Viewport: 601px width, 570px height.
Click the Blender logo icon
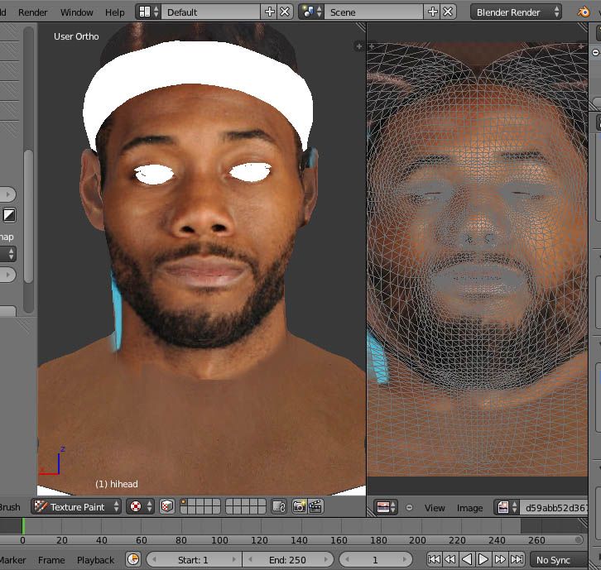[x=584, y=12]
